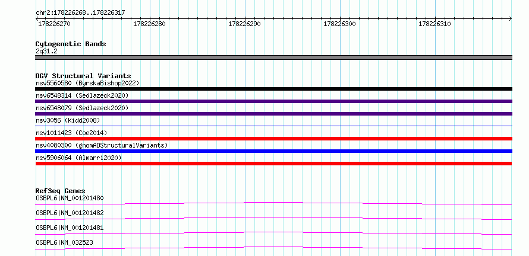This screenshot has height=256, width=529.
Task: Click the thin blue nsv3056 variant line
Action: [x=273, y=126]
